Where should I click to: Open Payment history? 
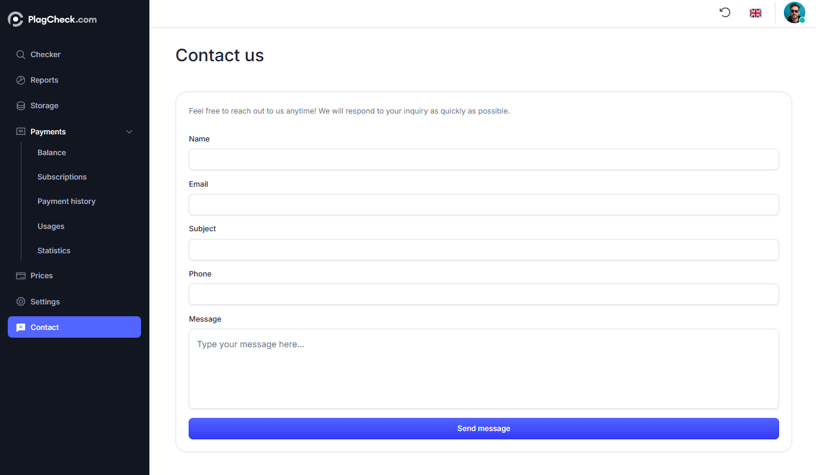pyautogui.click(x=66, y=201)
